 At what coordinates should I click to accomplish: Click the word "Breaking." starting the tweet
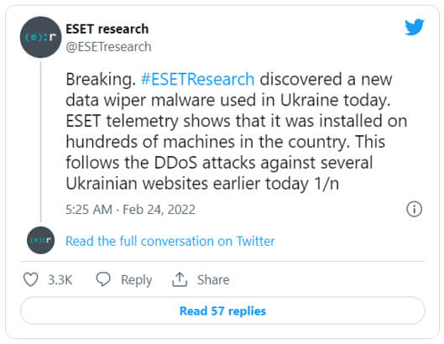101,79
